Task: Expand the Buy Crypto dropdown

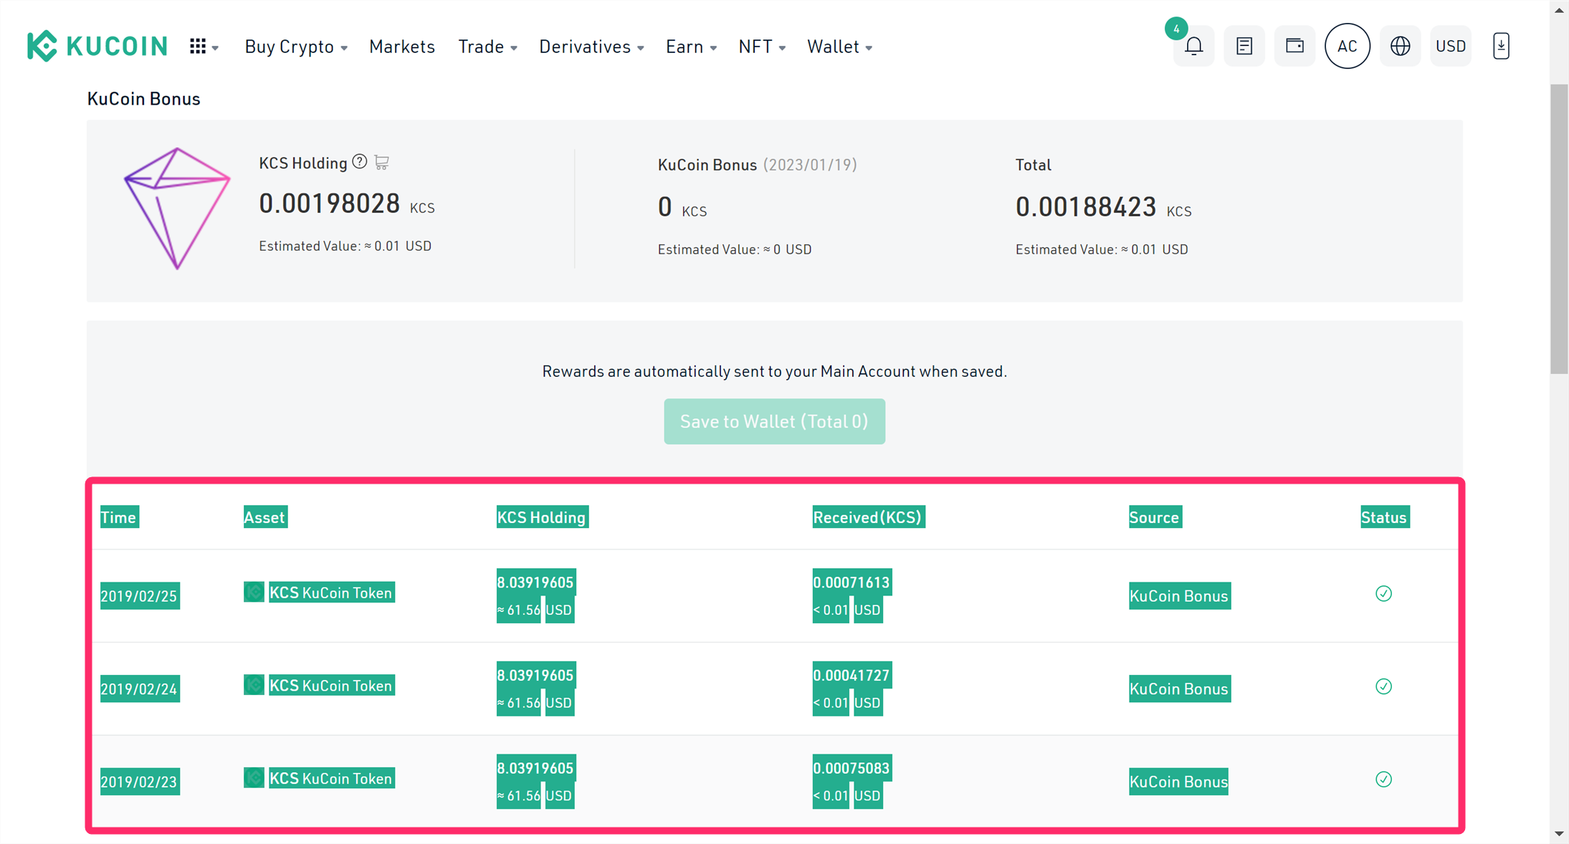Action: [x=296, y=47]
